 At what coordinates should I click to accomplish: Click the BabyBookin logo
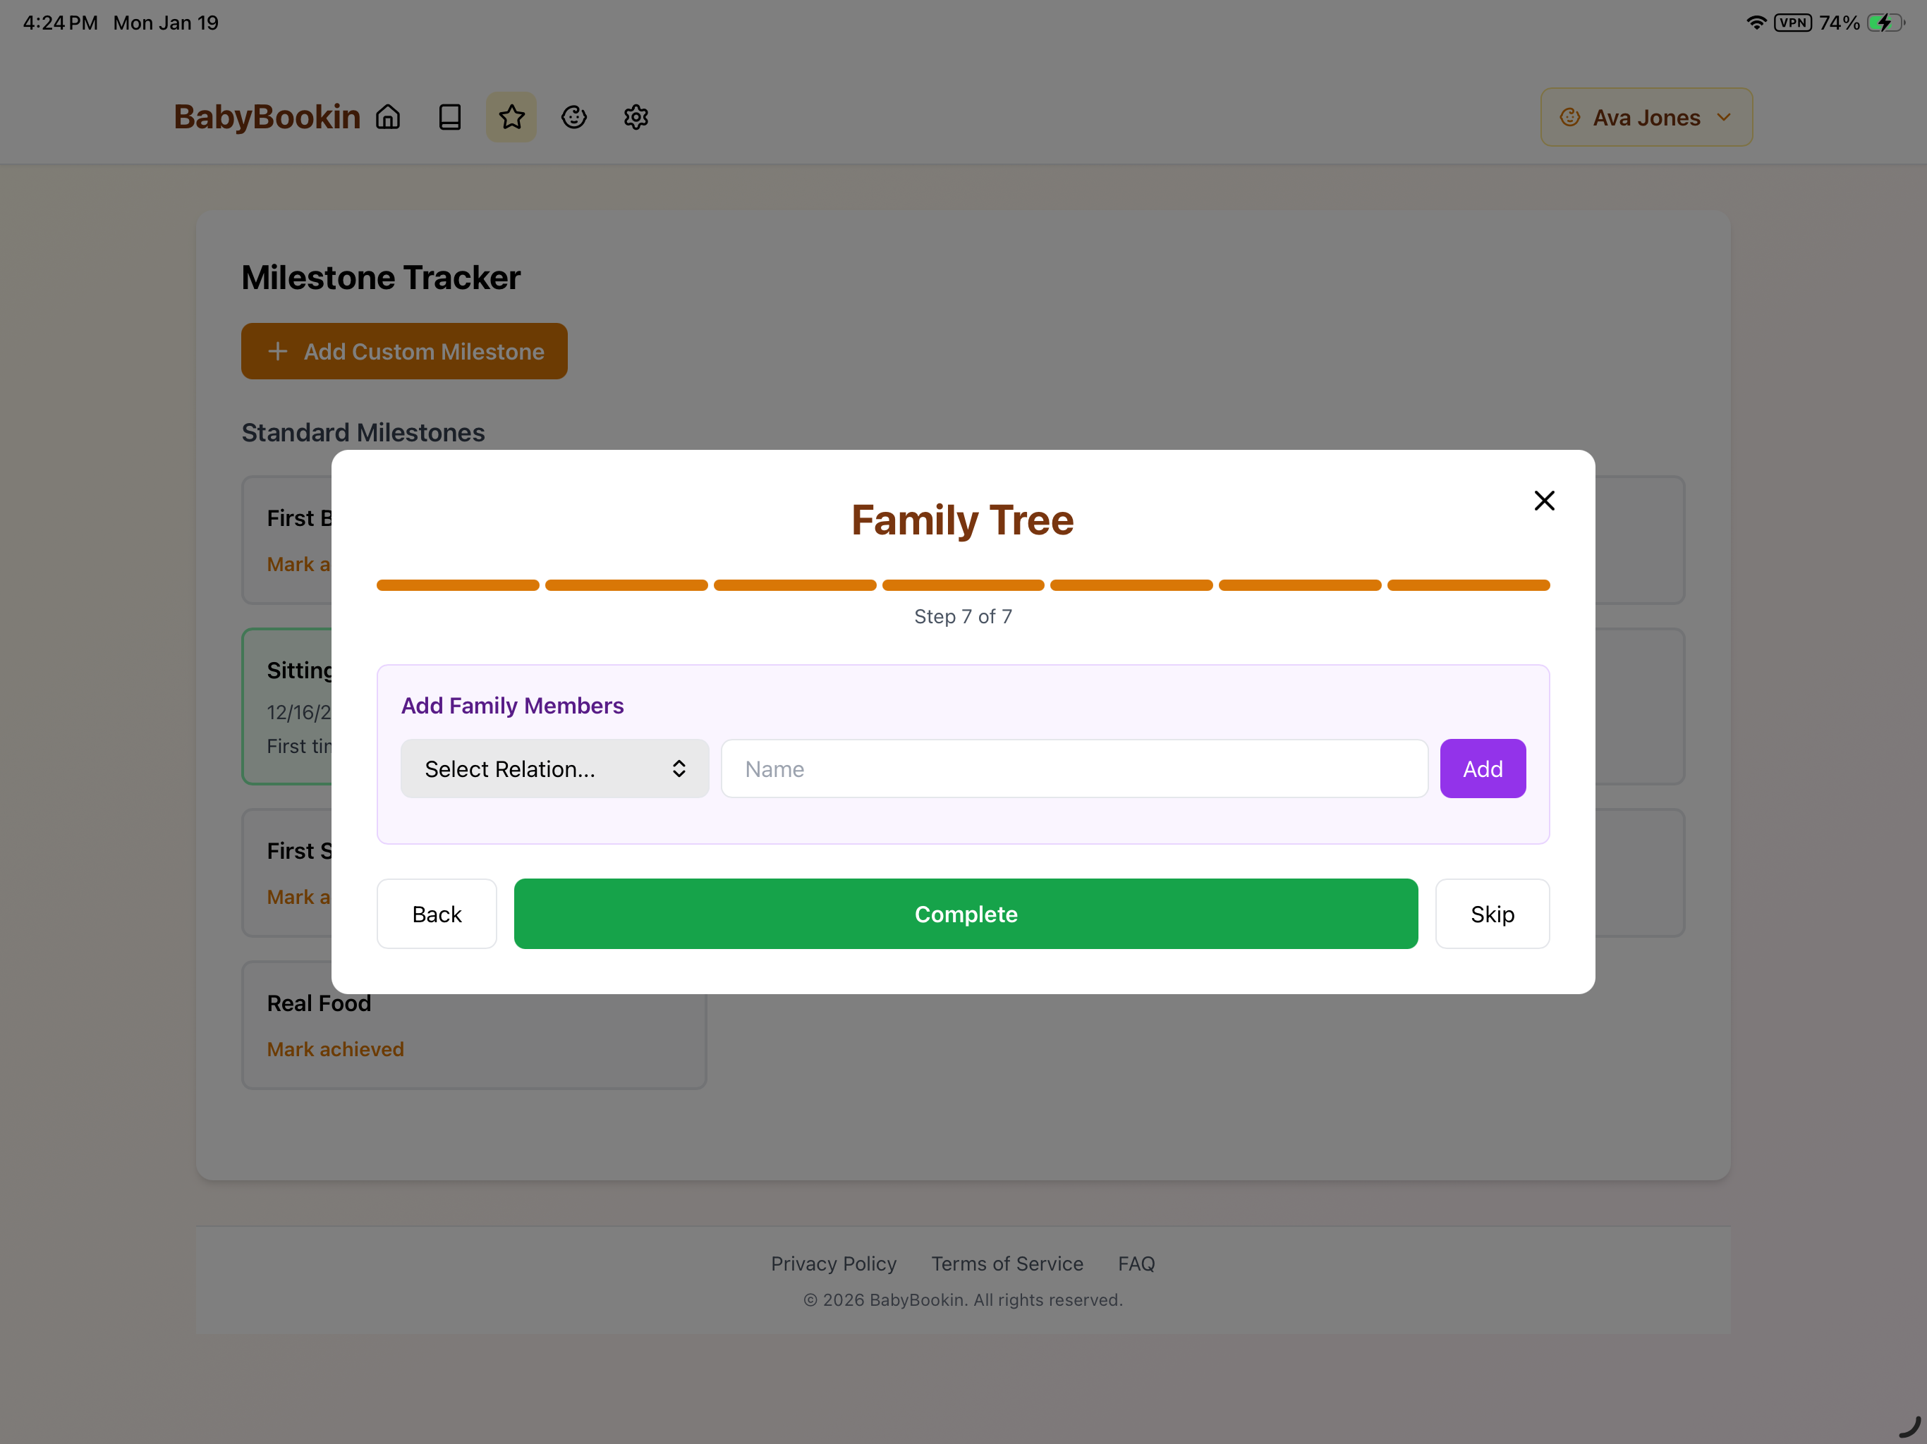point(267,117)
